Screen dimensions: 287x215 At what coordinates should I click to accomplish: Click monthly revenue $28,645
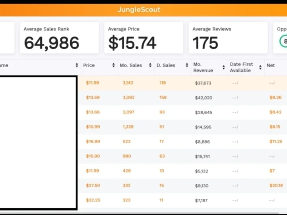(203, 112)
